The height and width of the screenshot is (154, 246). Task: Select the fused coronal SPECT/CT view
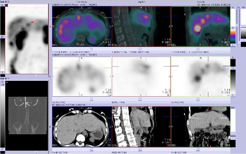tap(201, 26)
